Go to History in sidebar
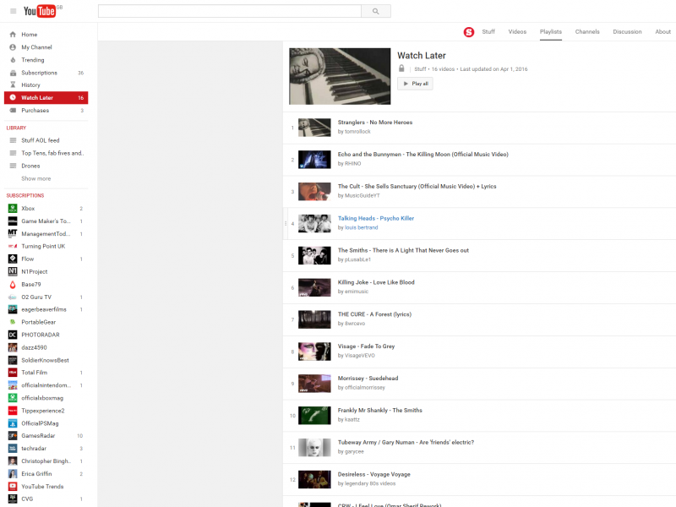Image resolution: width=676 pixels, height=507 pixels. pos(30,85)
